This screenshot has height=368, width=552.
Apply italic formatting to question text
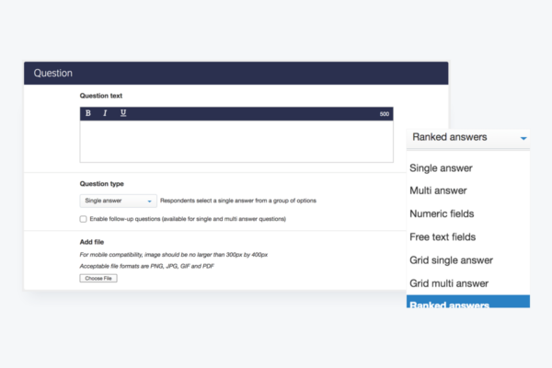[105, 113]
